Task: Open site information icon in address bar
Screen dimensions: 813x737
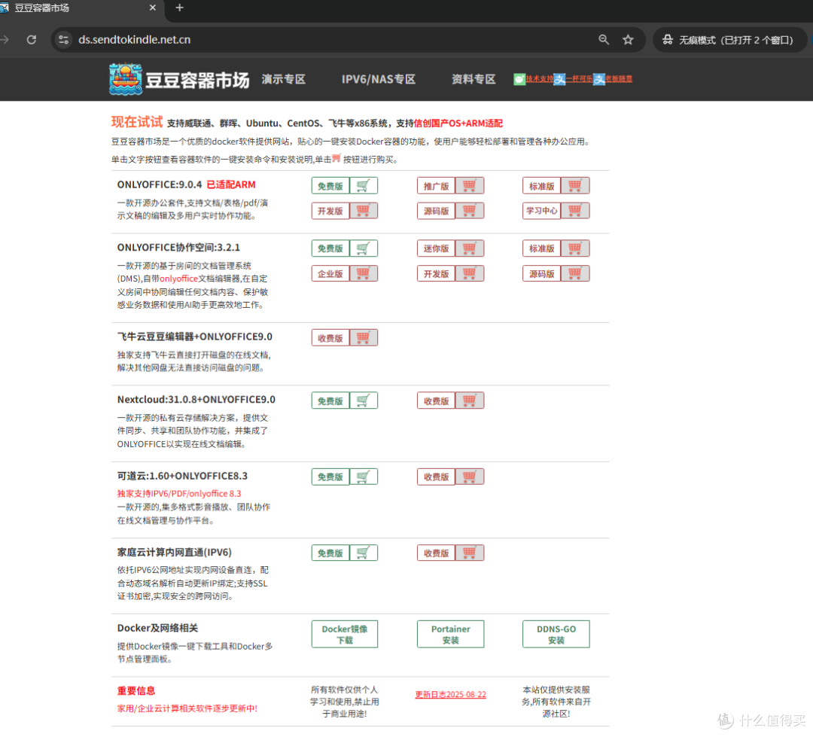Action: [x=64, y=40]
